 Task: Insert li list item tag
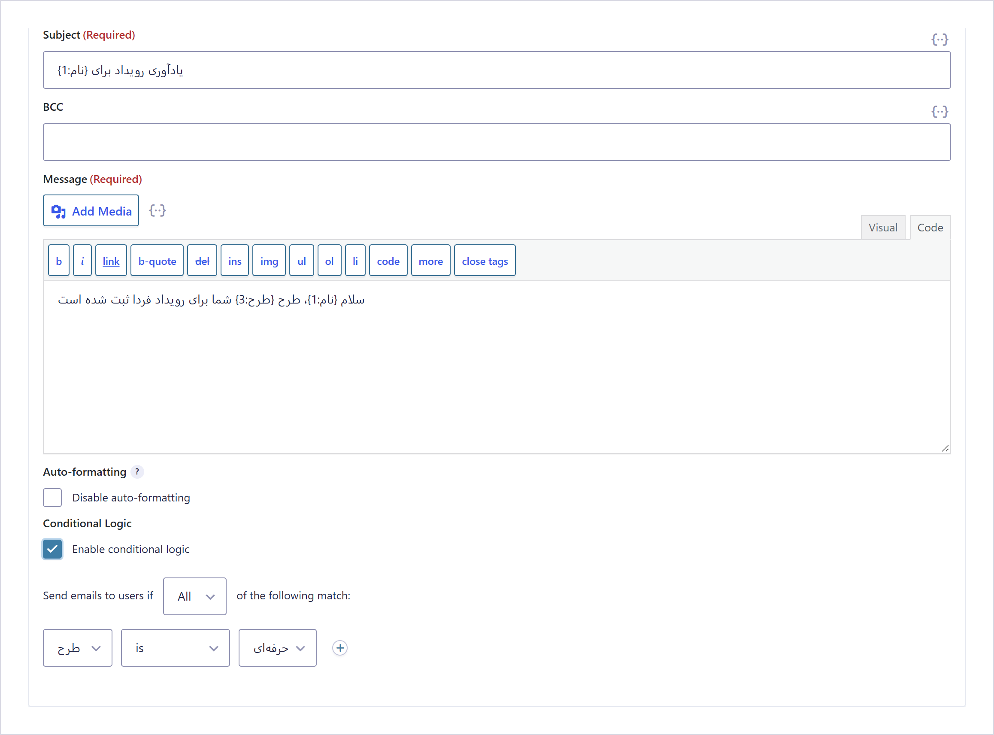[x=355, y=261]
